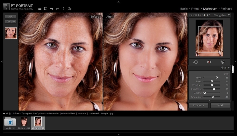This screenshot has width=237, height=136.
Task: Open the Up Level folder icon
Action: [10, 121]
